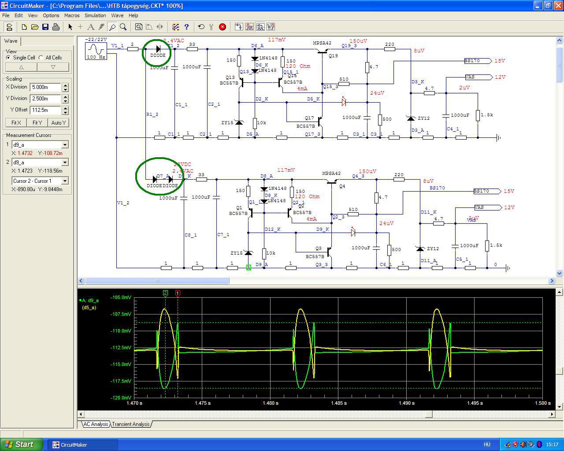Select the magnifier zoom tool
The height and width of the screenshot is (451, 564).
[123, 27]
